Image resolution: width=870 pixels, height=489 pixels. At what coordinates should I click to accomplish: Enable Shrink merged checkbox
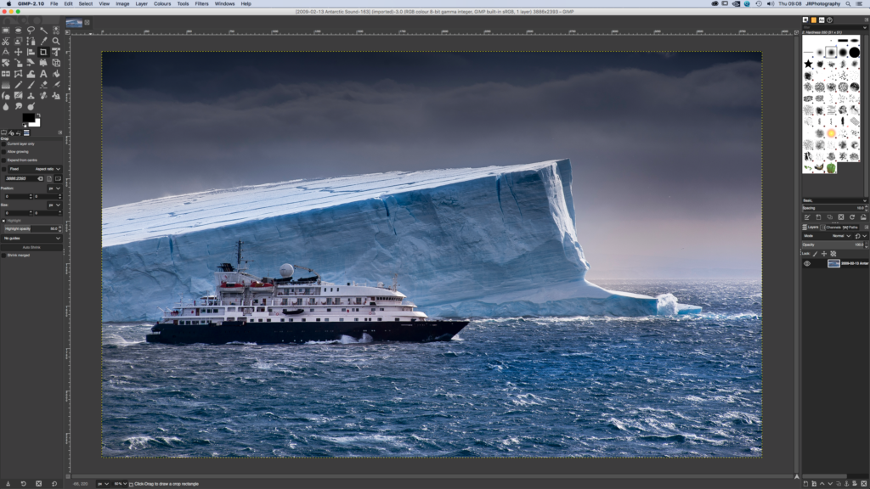[3, 255]
